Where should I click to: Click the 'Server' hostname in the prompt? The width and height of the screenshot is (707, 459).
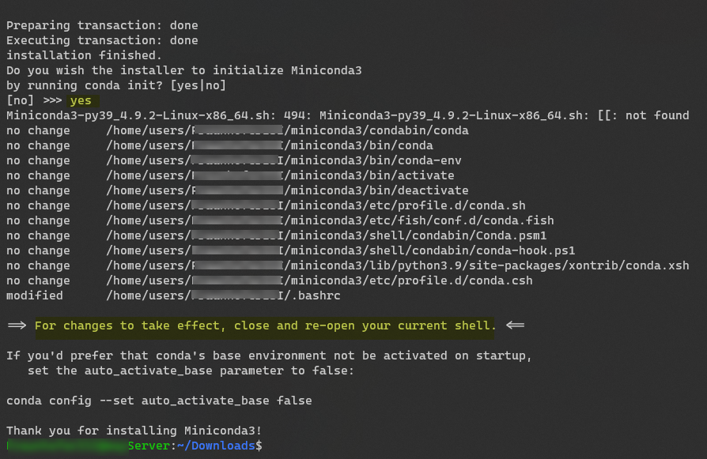coord(149,446)
